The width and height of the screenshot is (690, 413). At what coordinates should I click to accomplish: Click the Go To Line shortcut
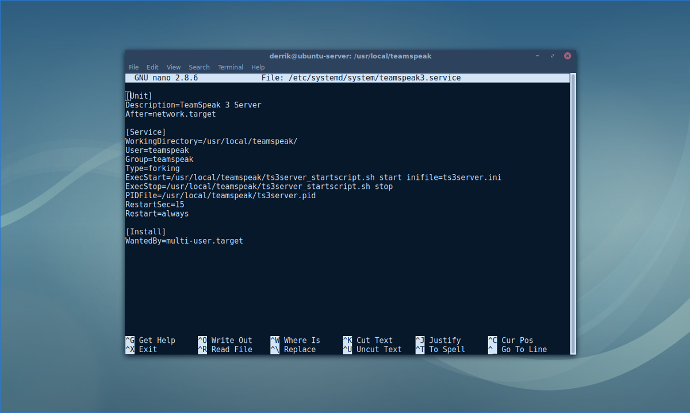[x=517, y=349]
